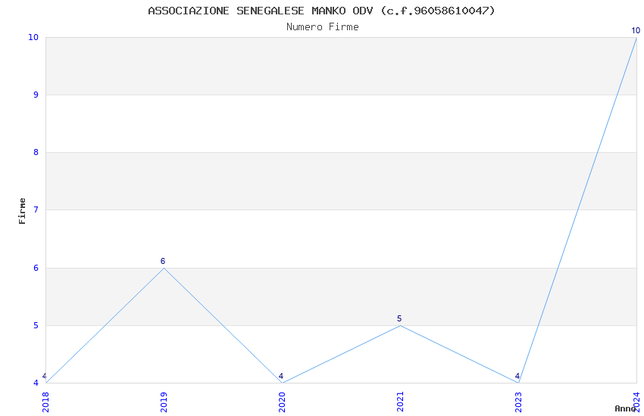Viewport: 644px width, 416px height.
Task: Click the 2023 year label
Action: click(x=519, y=402)
